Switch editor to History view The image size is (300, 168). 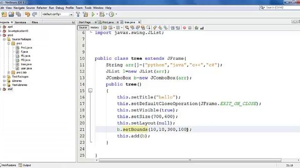point(95,28)
